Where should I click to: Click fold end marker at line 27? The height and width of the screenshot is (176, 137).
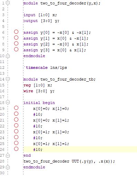tap(8, 155)
